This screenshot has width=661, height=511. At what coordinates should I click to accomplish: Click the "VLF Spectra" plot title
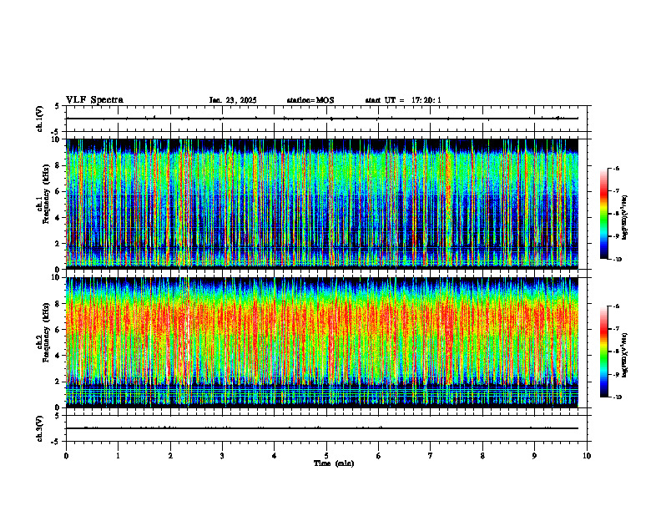tap(94, 100)
